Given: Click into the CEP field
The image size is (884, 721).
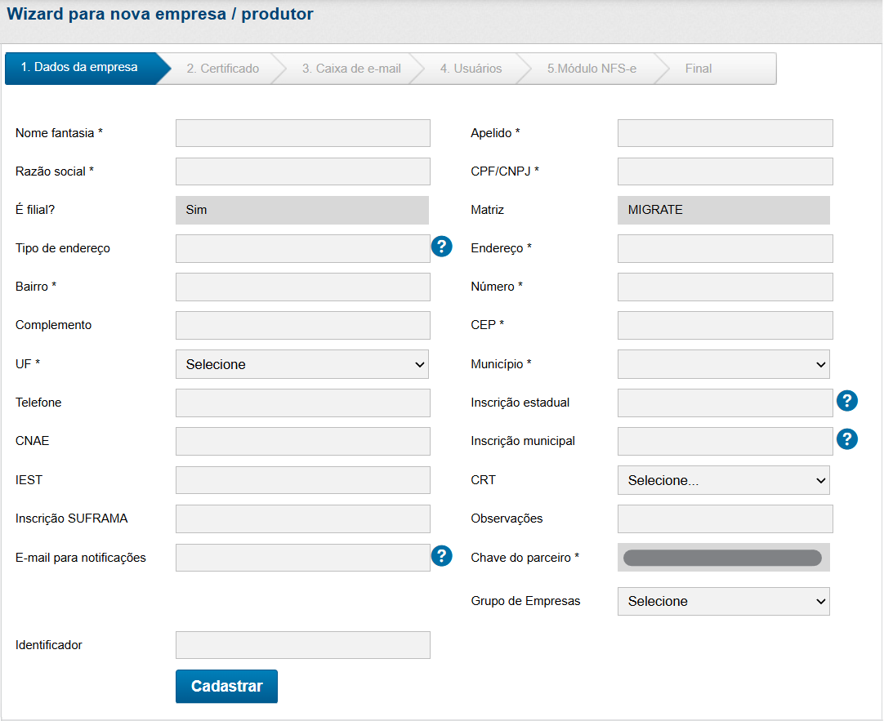Looking at the screenshot, I should click(x=725, y=325).
